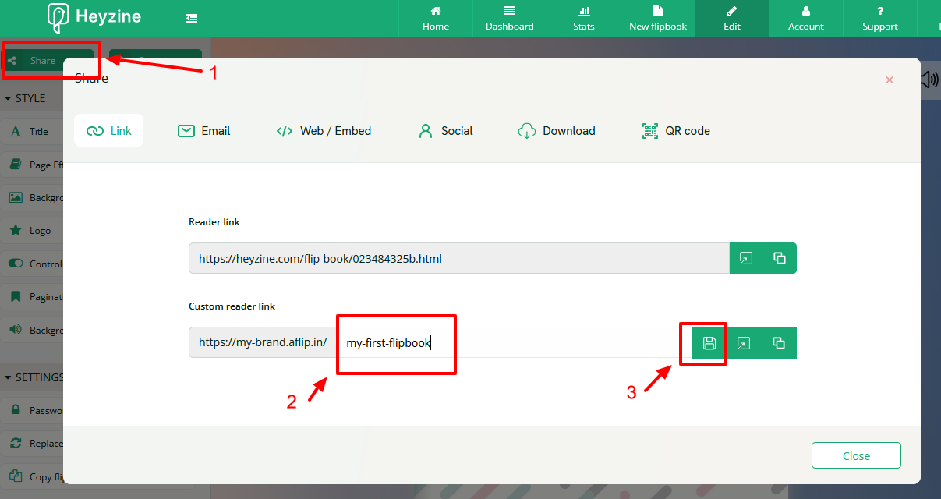This screenshot has height=499, width=941.
Task: Open the Logo setting
Action: coord(31,231)
